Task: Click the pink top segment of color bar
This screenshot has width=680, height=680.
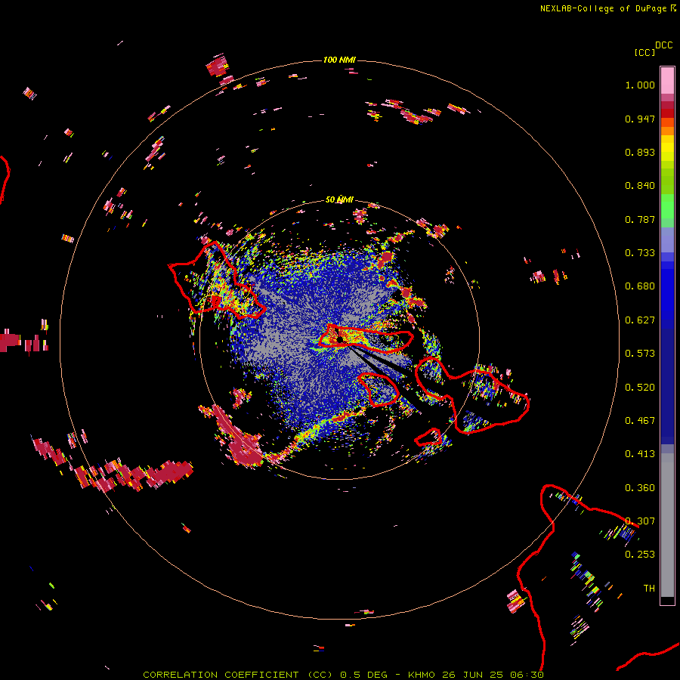Action: 667,81
